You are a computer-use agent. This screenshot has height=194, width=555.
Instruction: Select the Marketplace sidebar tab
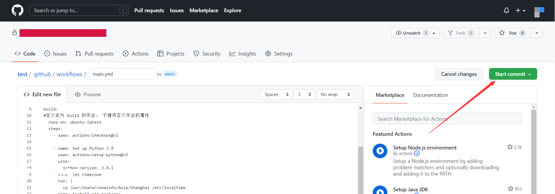point(390,95)
